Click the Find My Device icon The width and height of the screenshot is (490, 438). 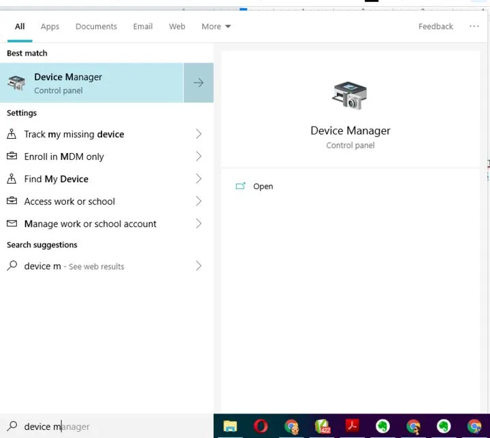(12, 179)
